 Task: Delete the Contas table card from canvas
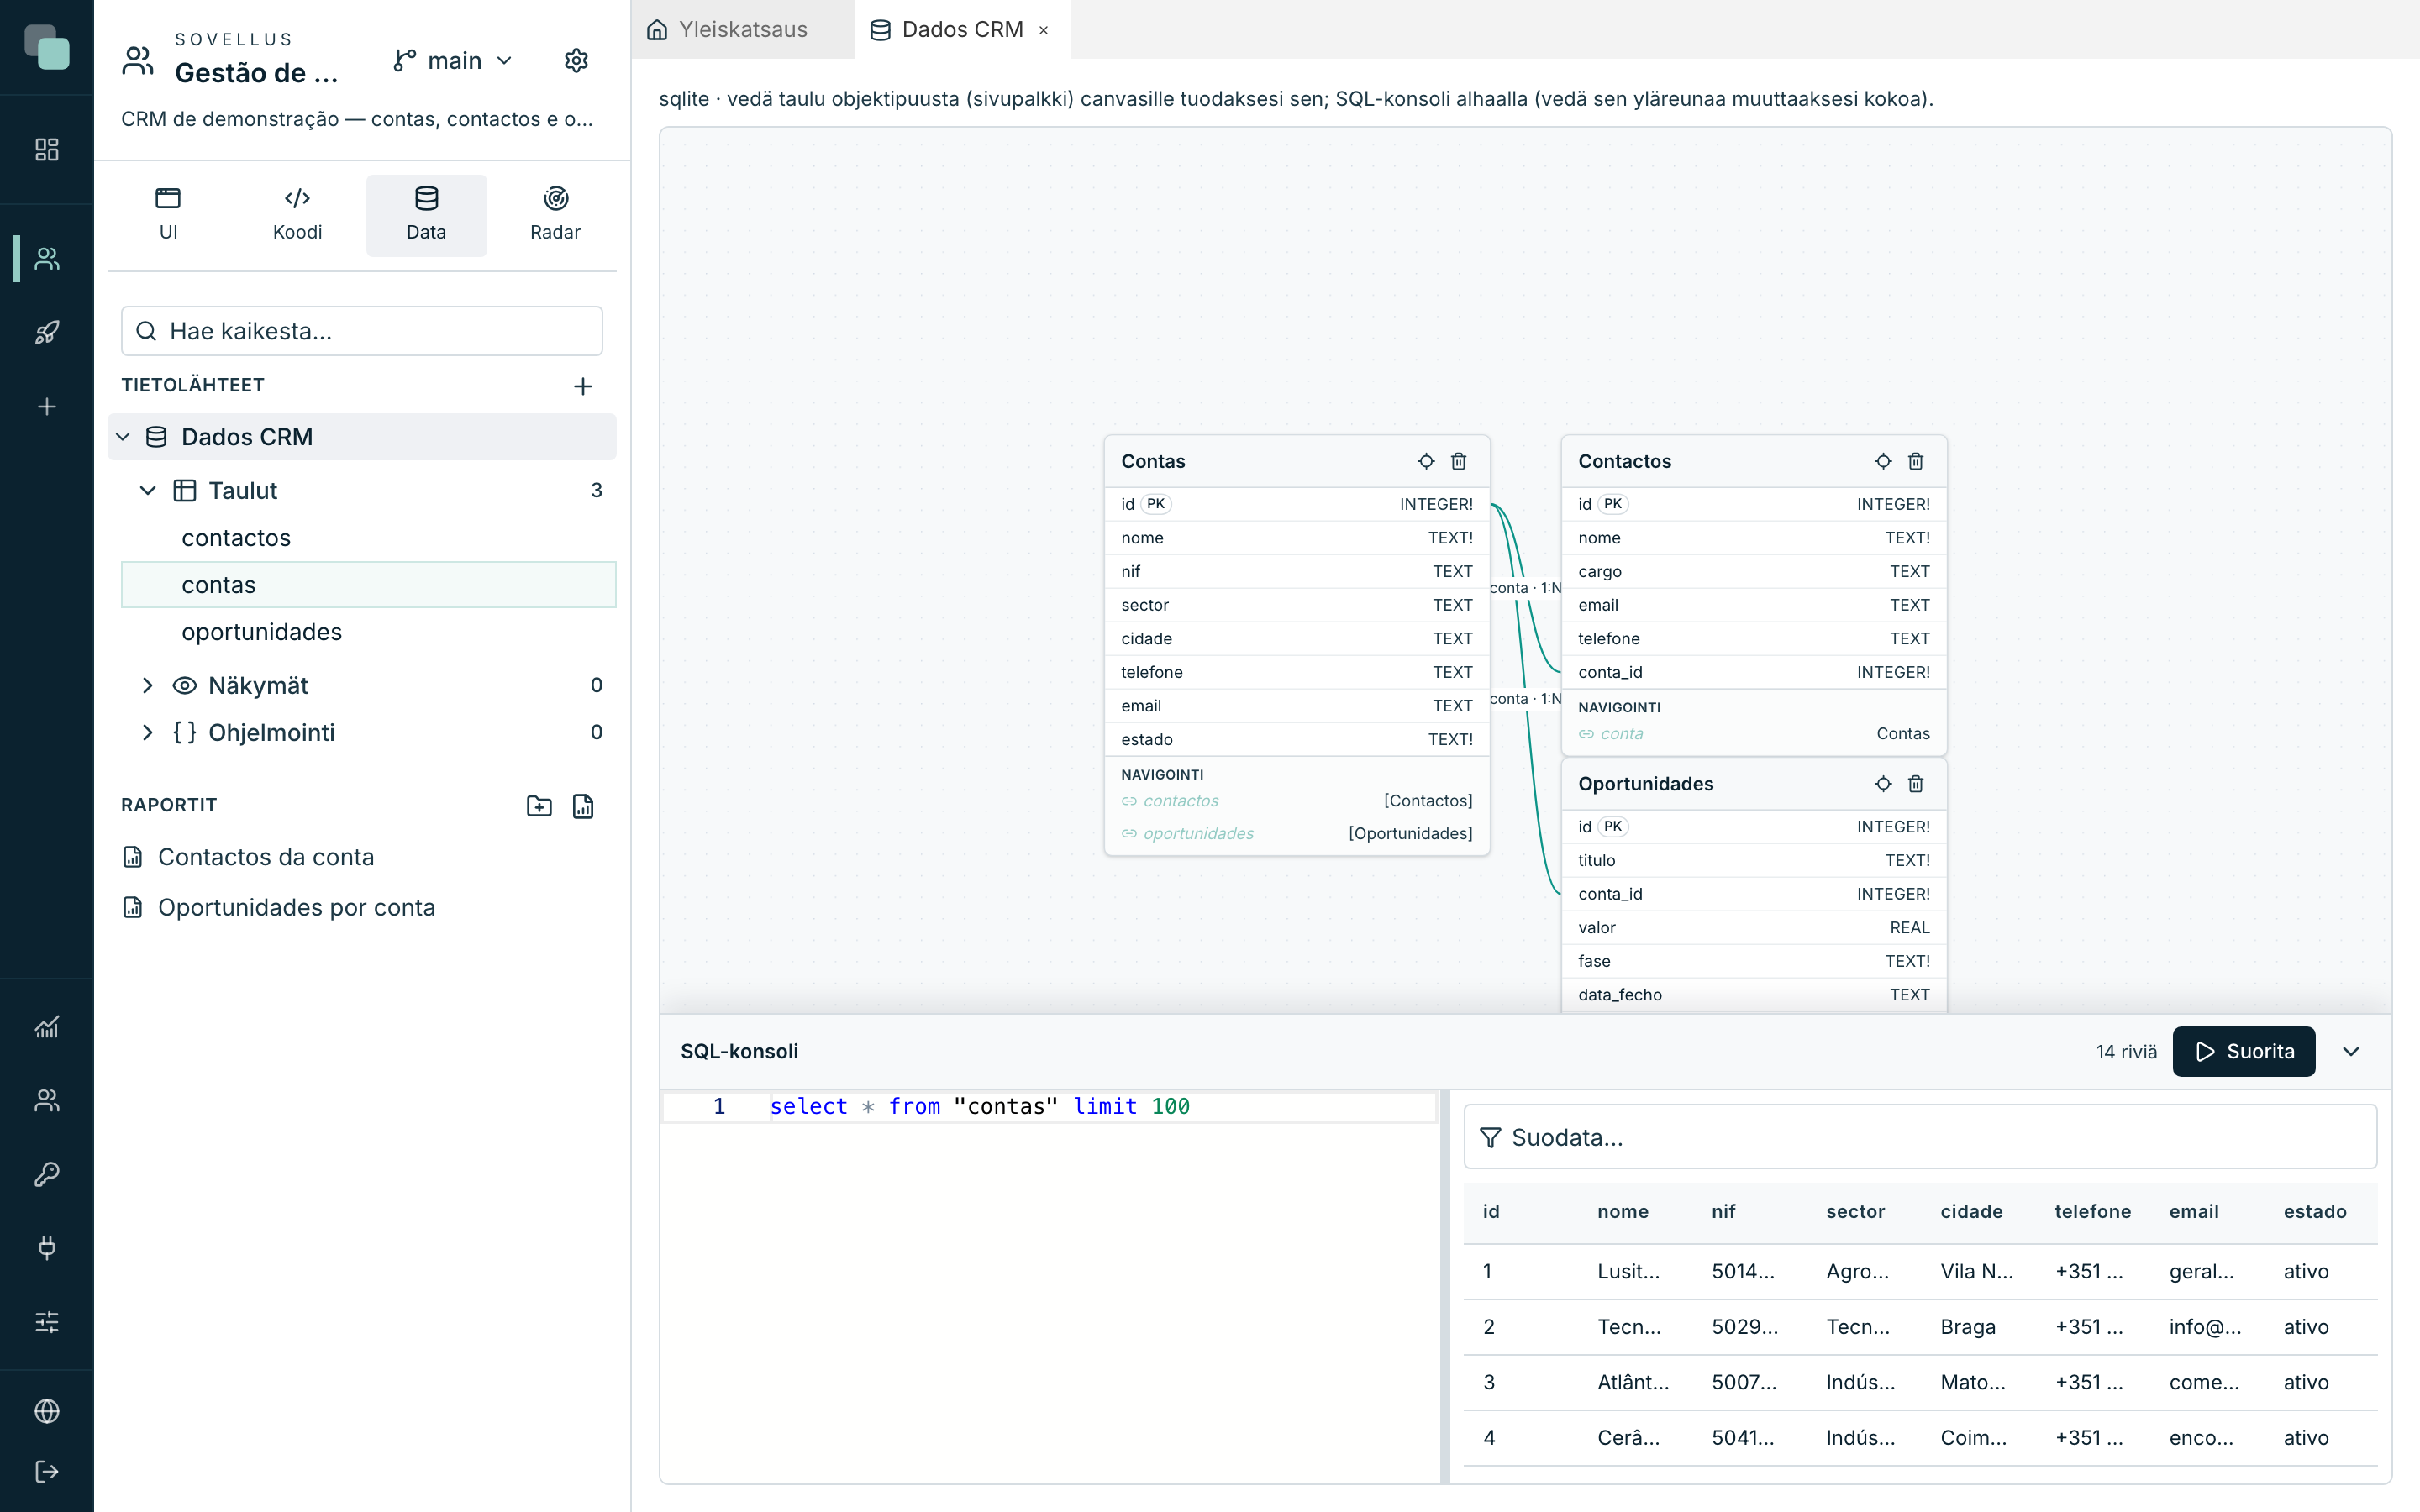pyautogui.click(x=1459, y=461)
